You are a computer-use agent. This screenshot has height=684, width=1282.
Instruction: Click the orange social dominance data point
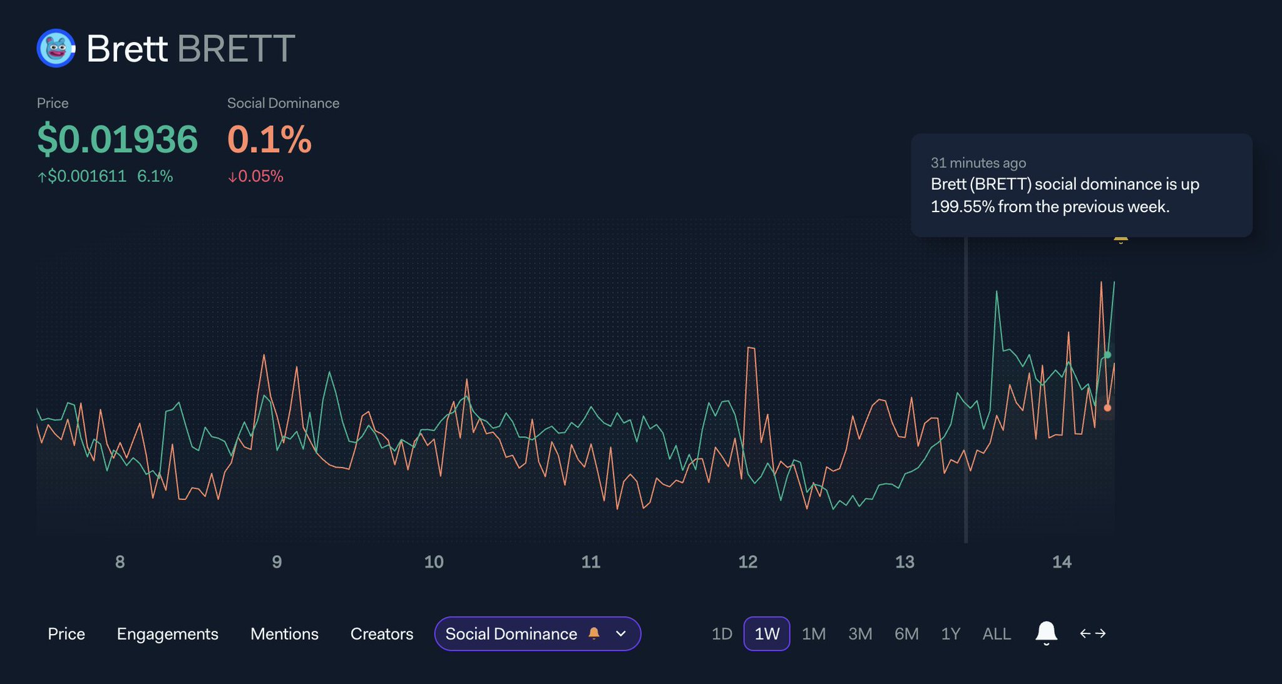1107,408
